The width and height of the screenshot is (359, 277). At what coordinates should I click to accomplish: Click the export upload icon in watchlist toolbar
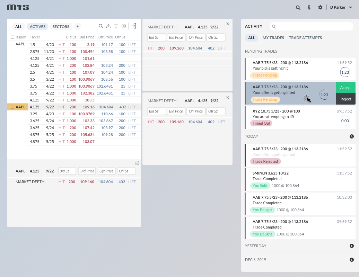click(x=108, y=26)
